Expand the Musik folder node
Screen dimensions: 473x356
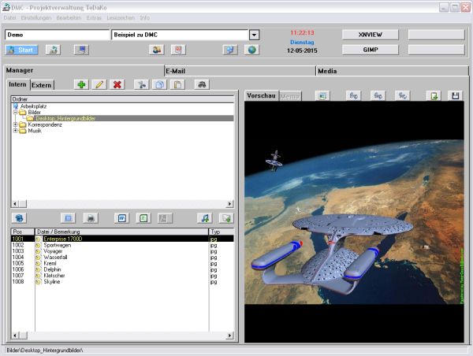[16, 131]
